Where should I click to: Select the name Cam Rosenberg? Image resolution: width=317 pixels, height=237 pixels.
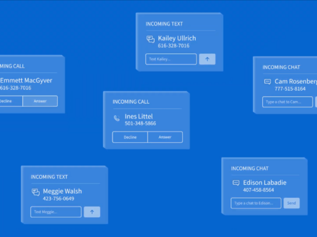(296, 81)
